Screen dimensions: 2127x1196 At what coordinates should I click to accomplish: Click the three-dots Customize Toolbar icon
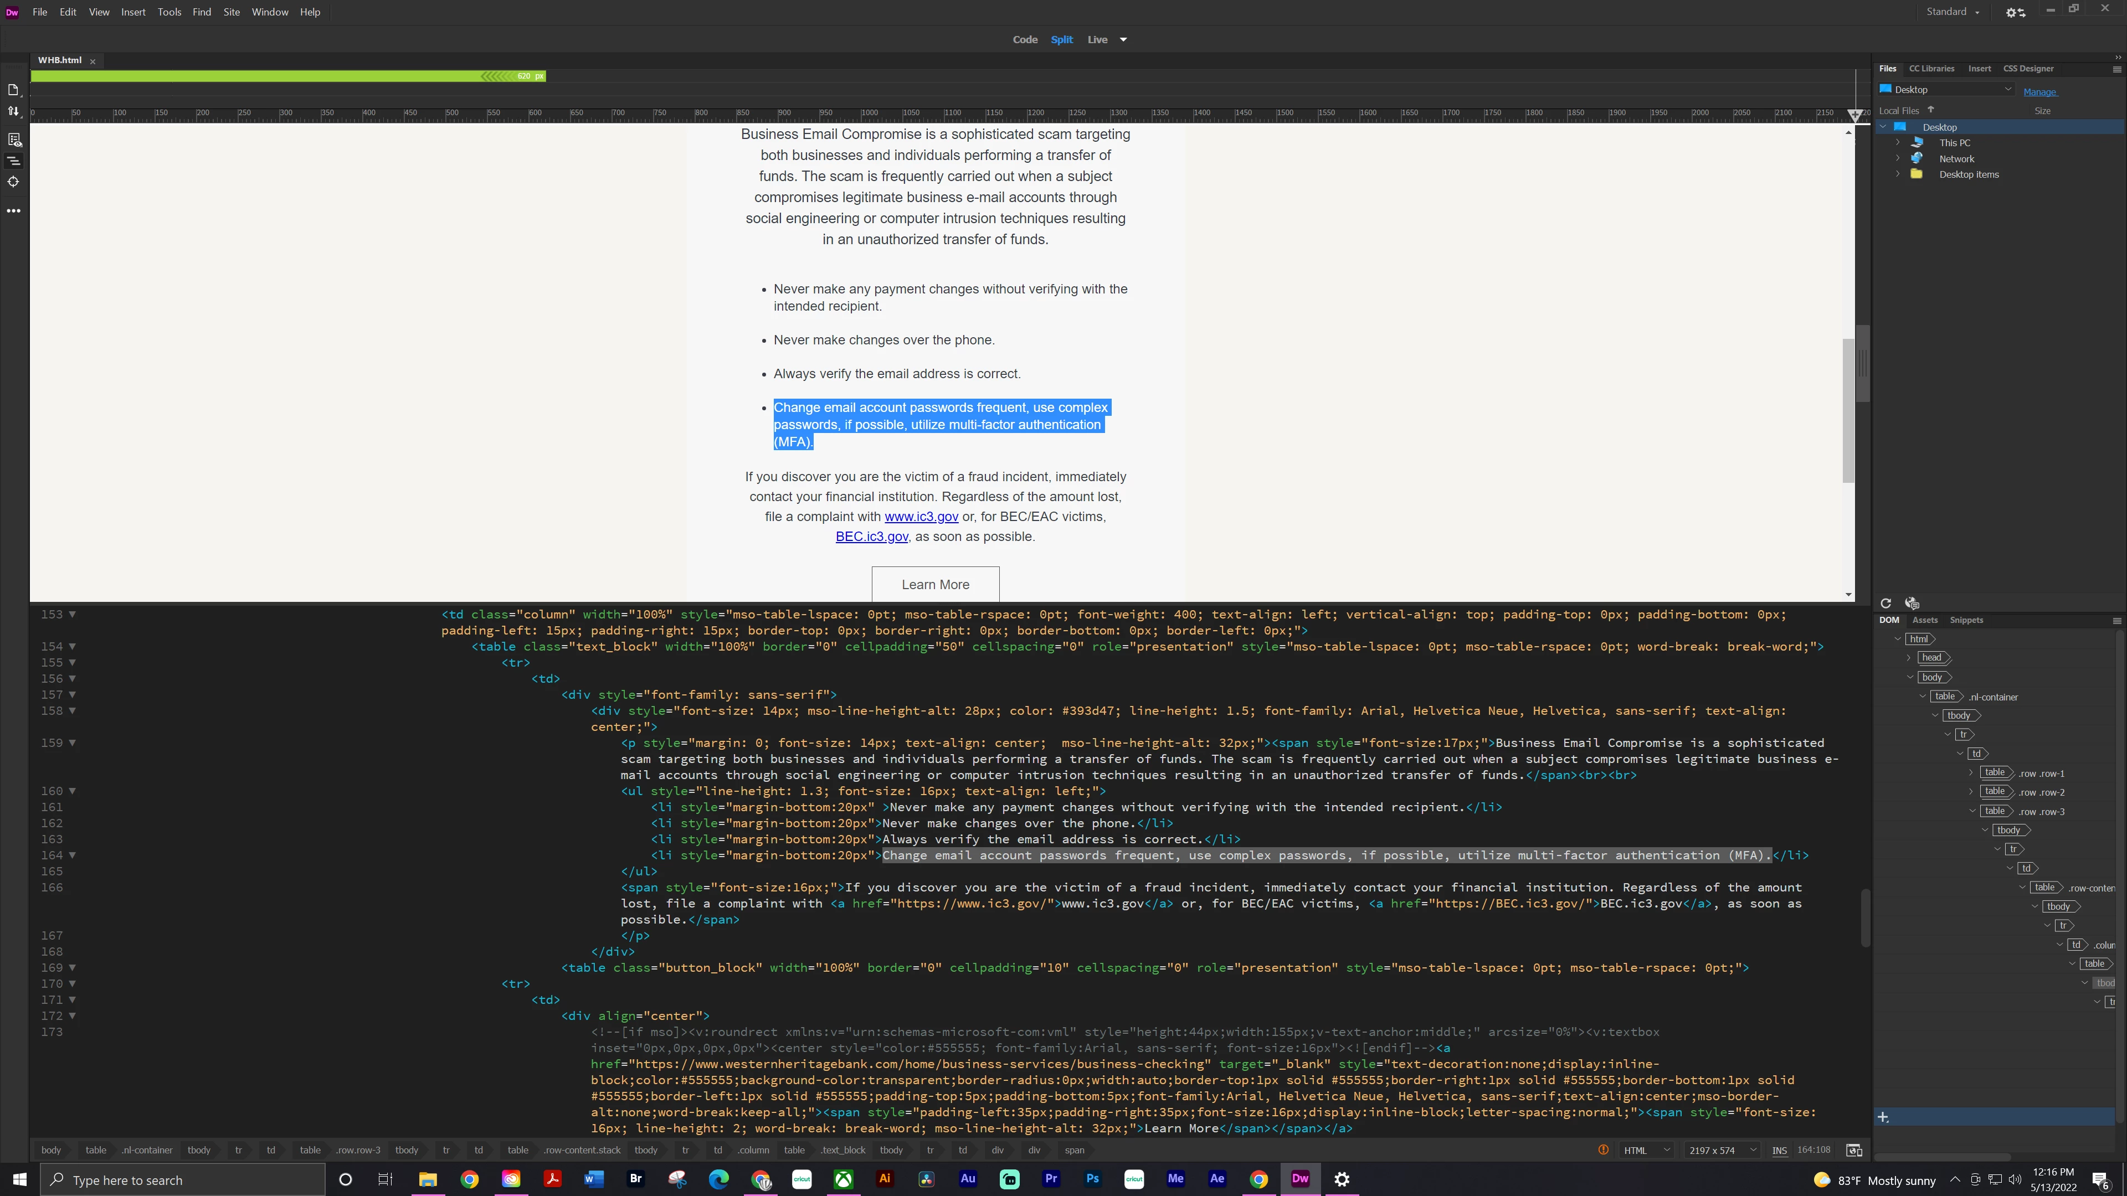13,210
